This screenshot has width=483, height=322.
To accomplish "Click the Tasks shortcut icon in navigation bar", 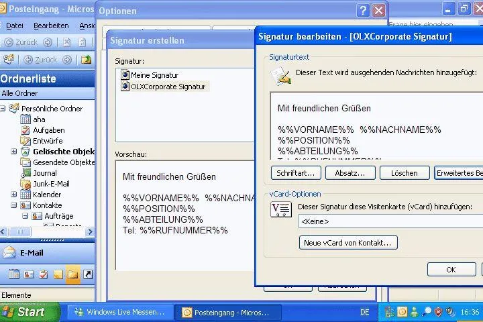I will point(44,274).
